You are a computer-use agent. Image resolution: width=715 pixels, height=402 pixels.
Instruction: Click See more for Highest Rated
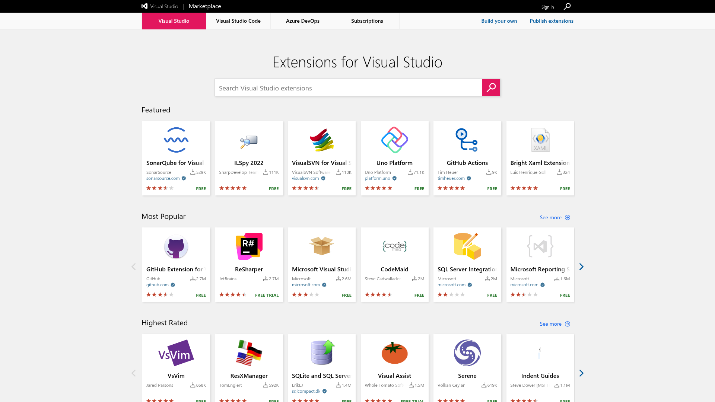pyautogui.click(x=550, y=324)
